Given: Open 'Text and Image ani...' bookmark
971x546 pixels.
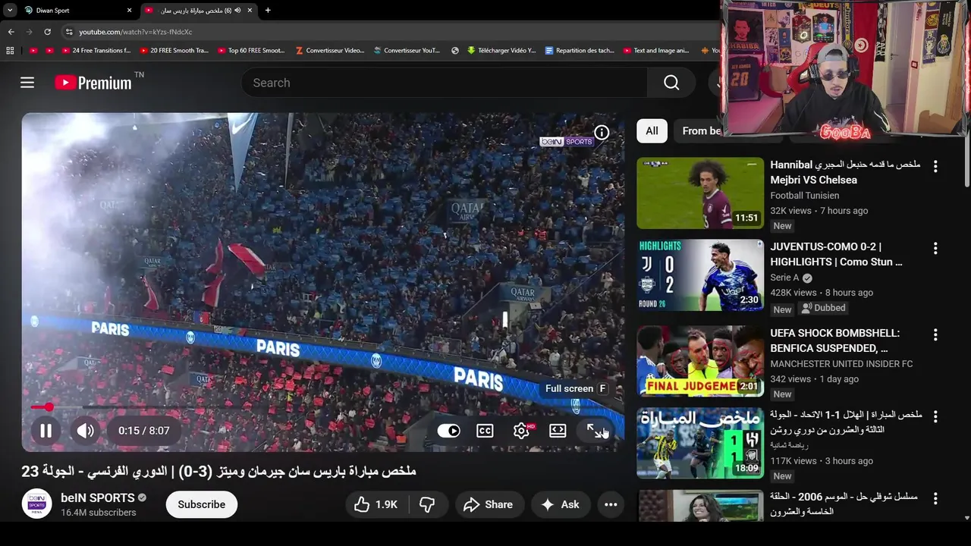Looking at the screenshot, I should tap(656, 51).
